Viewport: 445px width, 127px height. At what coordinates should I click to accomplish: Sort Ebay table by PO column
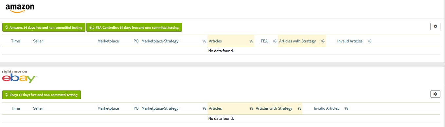136,108
